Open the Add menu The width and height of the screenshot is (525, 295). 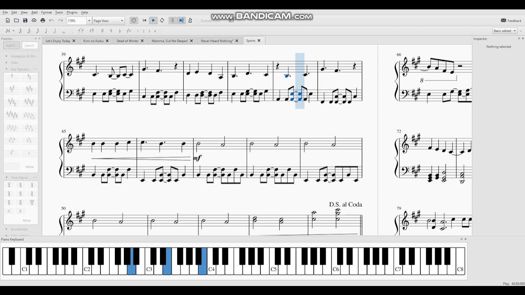34,12
